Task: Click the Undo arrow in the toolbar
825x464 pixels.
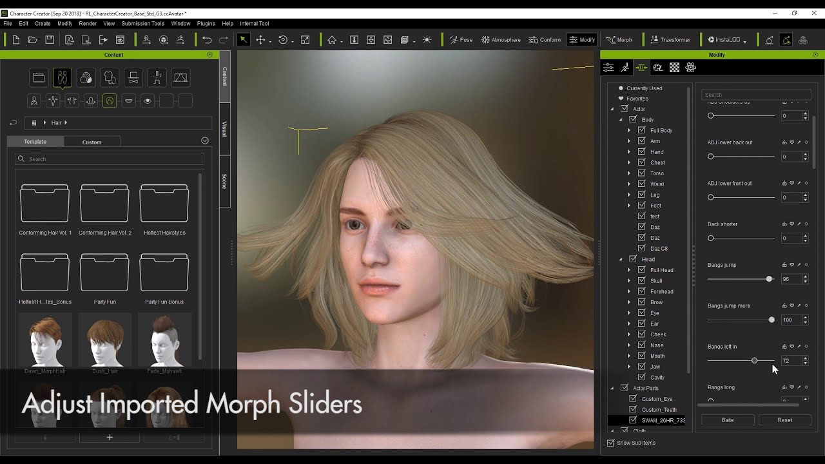Action: point(207,40)
